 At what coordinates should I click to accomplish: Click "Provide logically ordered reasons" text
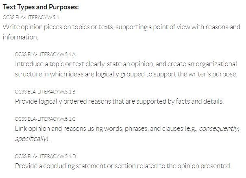pyautogui.click(x=61, y=101)
